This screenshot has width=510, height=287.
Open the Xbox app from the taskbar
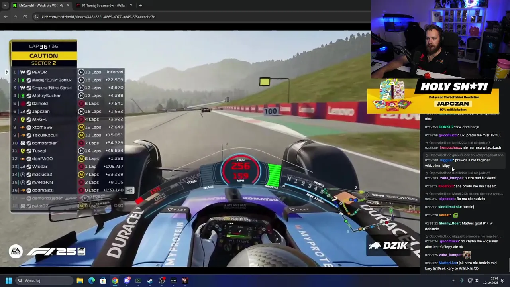click(x=138, y=281)
